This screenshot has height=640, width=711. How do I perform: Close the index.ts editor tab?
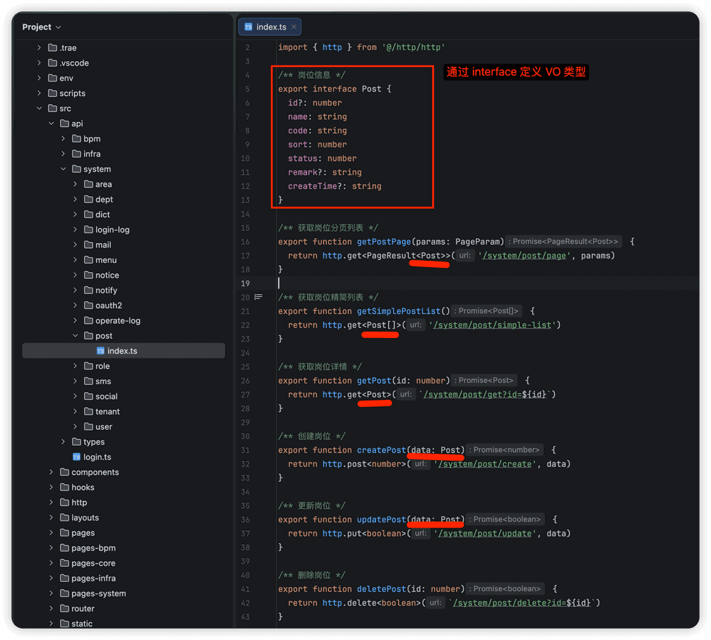pos(294,27)
